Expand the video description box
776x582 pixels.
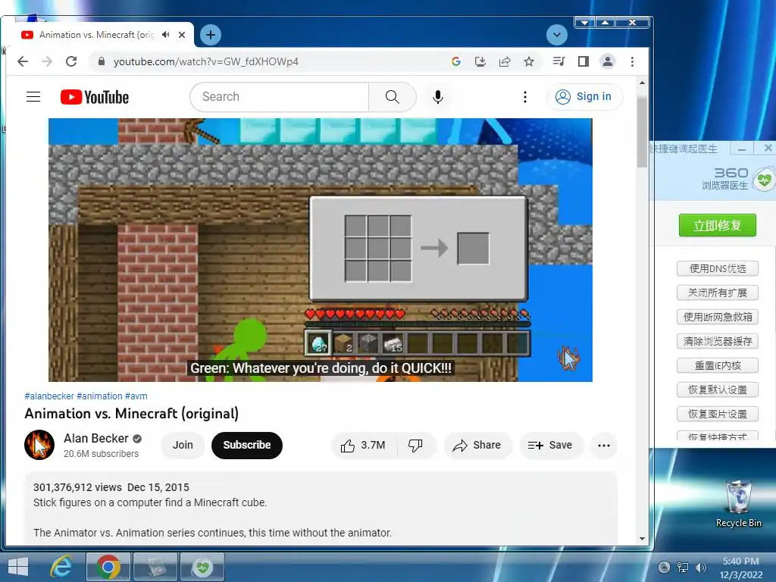tap(321, 508)
